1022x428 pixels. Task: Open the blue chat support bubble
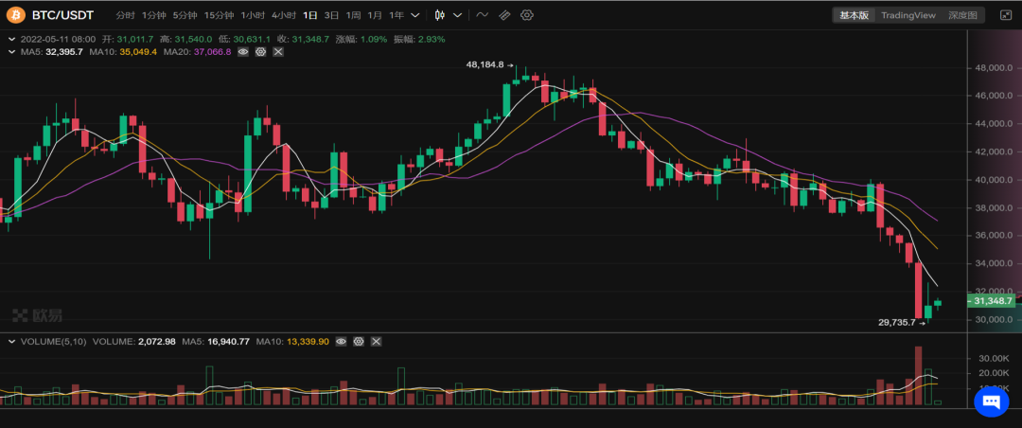tap(991, 401)
